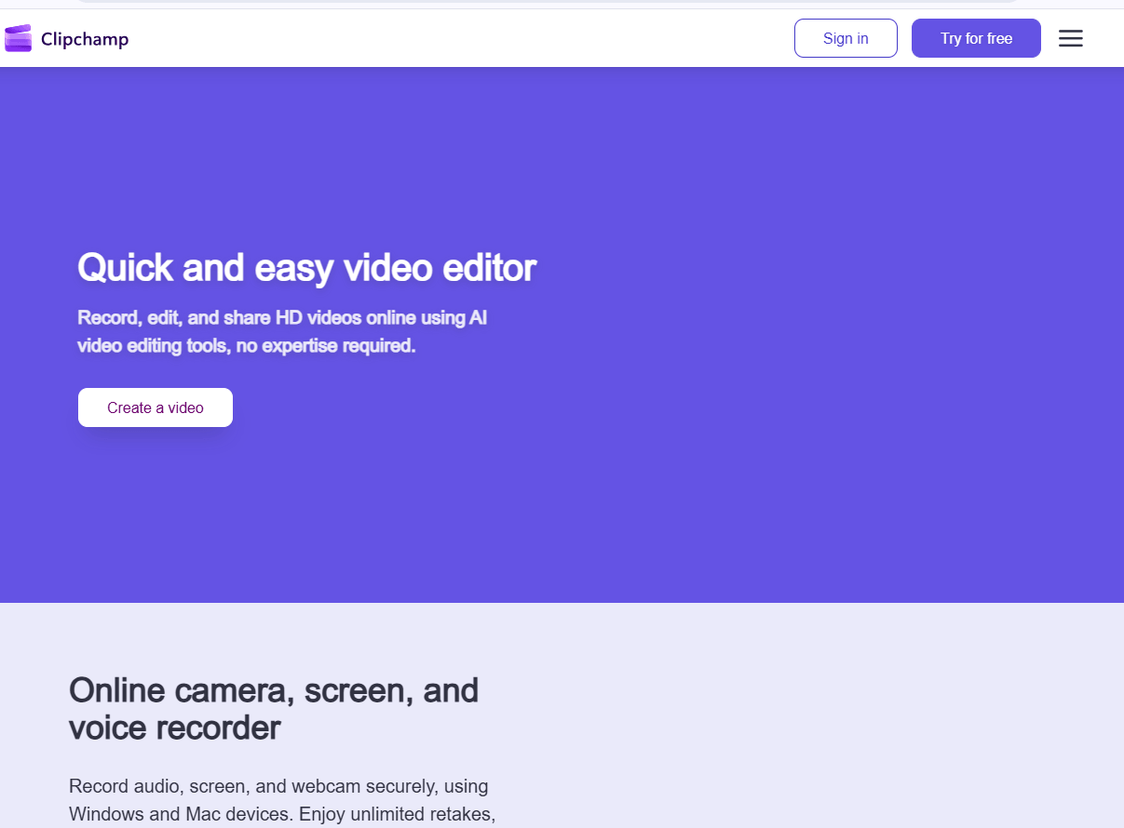This screenshot has width=1124, height=828.
Task: Click the three-line menu icon top right
Action: click(1070, 38)
